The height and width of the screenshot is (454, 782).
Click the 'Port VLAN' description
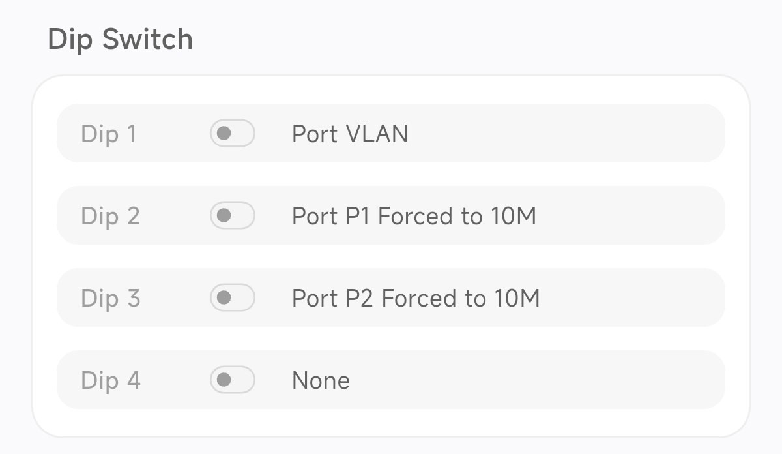pos(349,134)
